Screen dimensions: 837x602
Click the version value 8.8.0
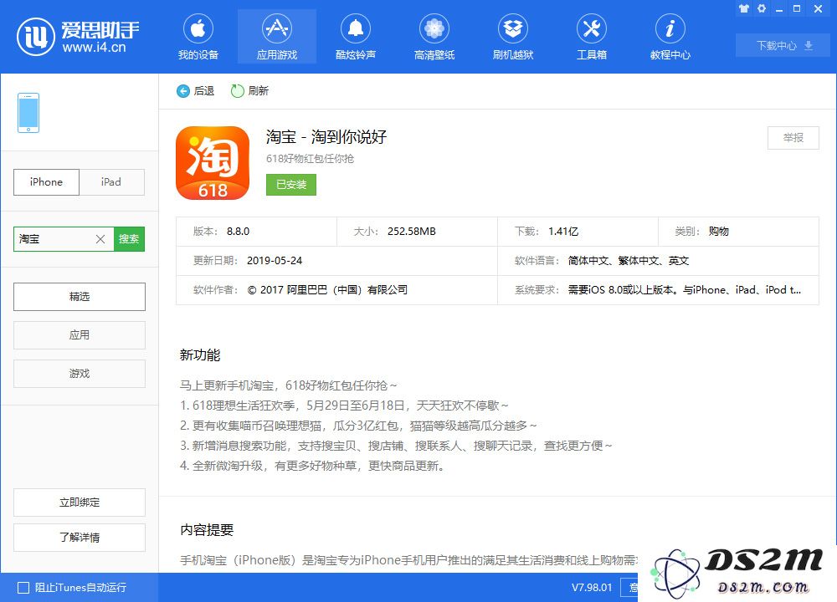click(x=238, y=232)
